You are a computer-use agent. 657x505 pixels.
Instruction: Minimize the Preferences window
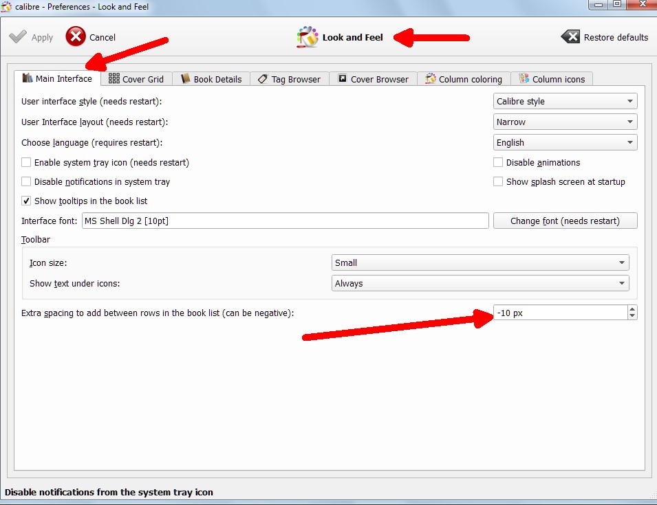pyautogui.click(x=599, y=4)
